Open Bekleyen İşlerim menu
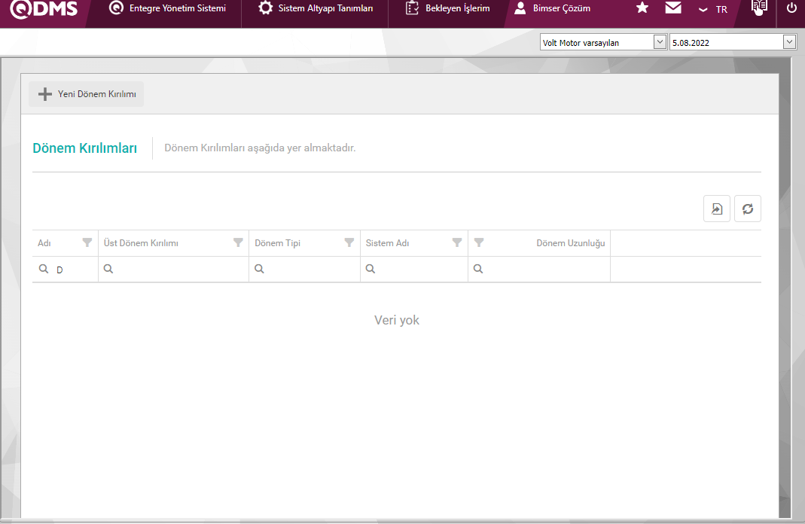The width and height of the screenshot is (805, 524). click(448, 9)
